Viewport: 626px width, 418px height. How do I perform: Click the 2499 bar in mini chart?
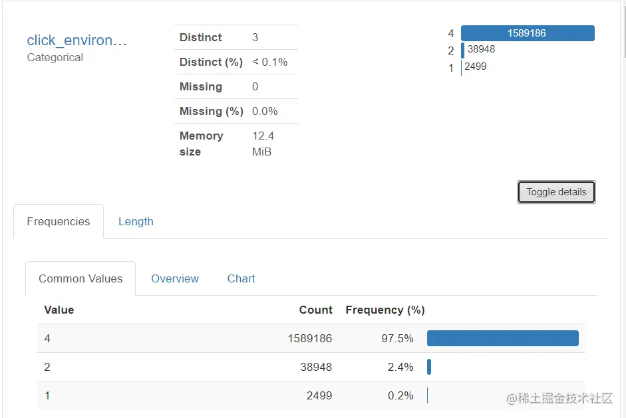[x=461, y=67]
